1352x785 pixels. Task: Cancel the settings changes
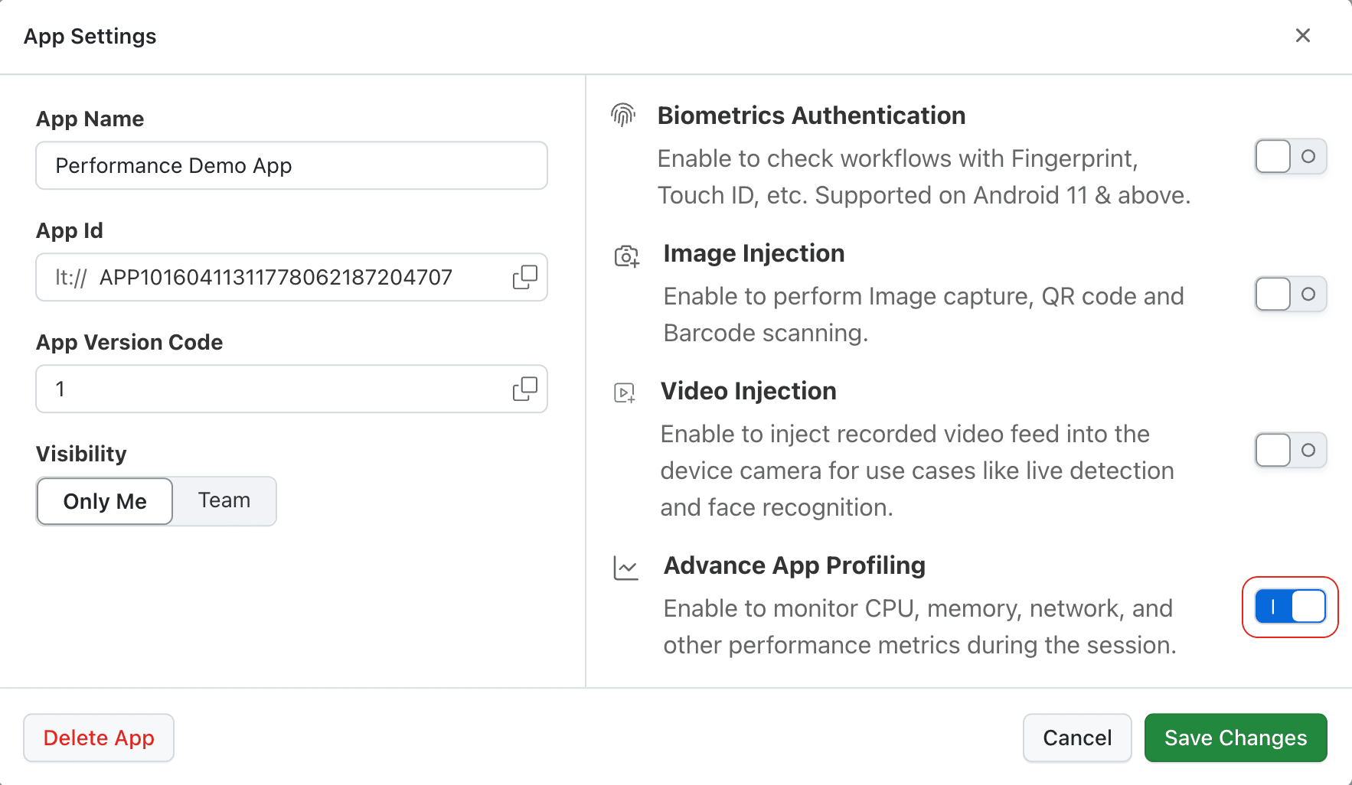[1077, 738]
